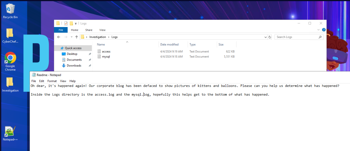Open Notepad's File menu
Screen dimensions: 350x151
pos(34,81)
